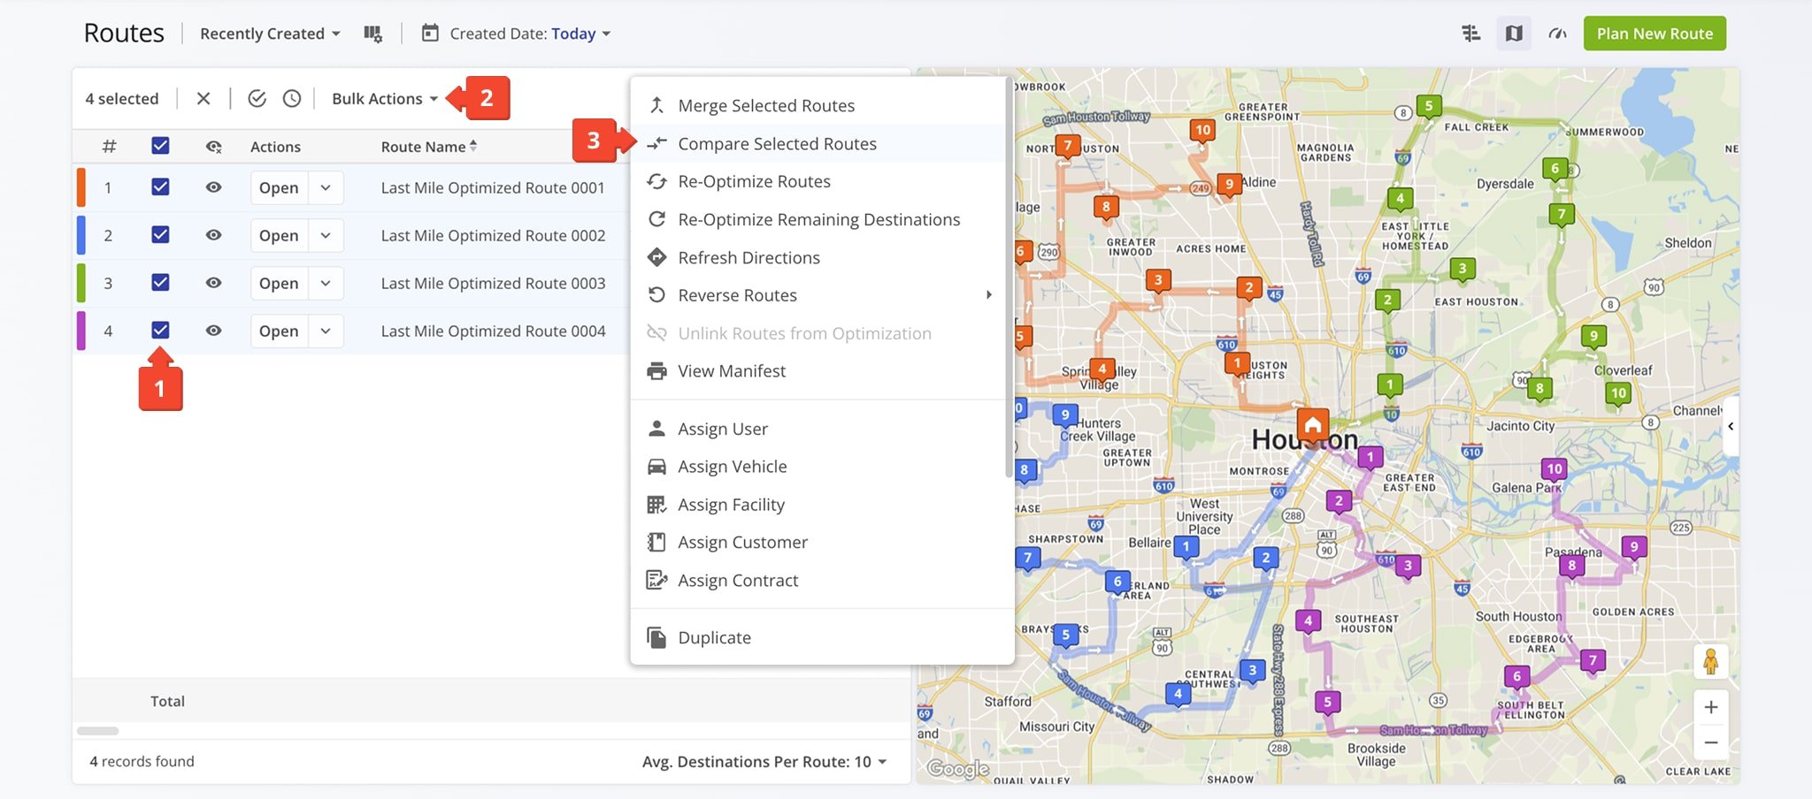The width and height of the screenshot is (1812, 799).
Task: Click the filter sliders icon in header
Action: (x=1470, y=34)
